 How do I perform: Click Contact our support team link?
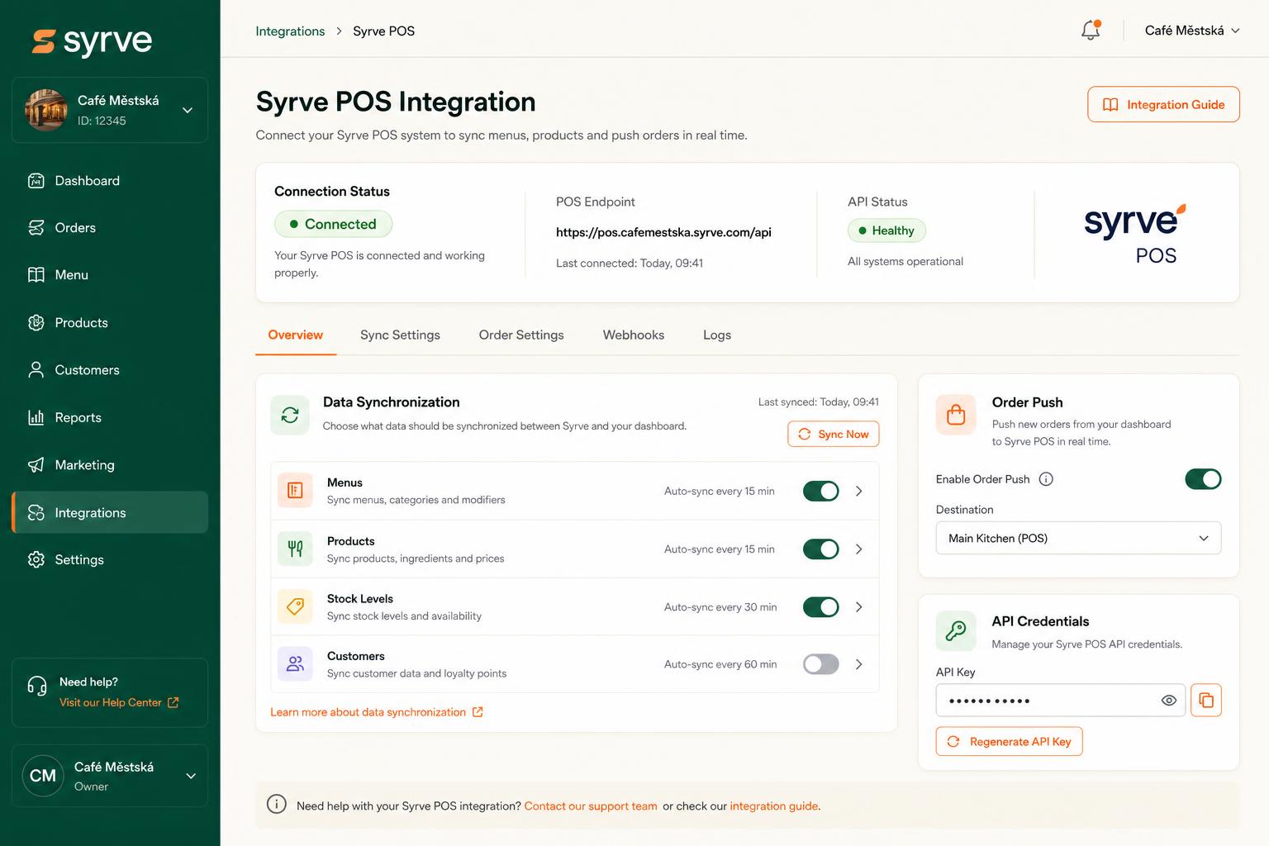pos(591,806)
